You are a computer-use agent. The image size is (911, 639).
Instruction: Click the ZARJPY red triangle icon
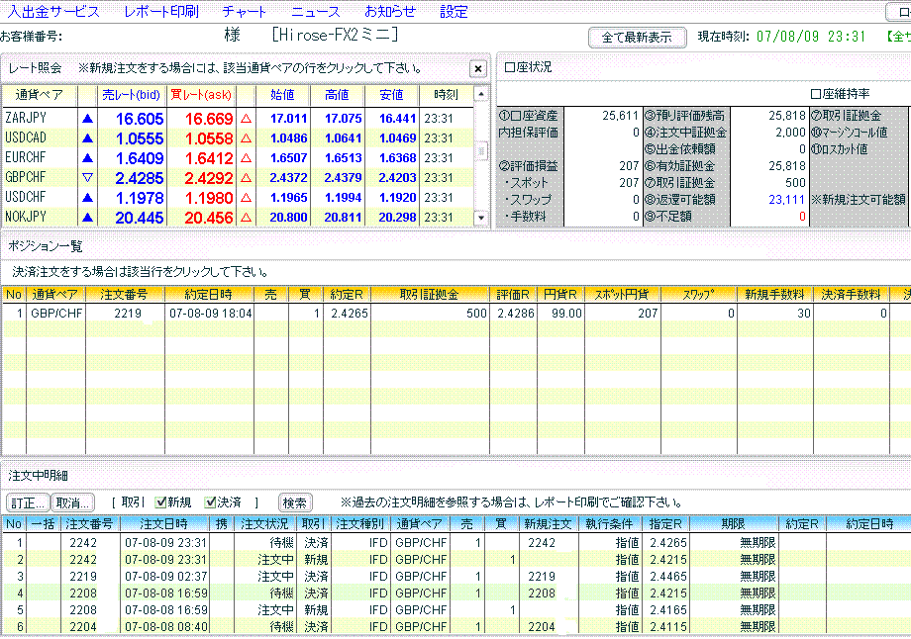pos(246,119)
